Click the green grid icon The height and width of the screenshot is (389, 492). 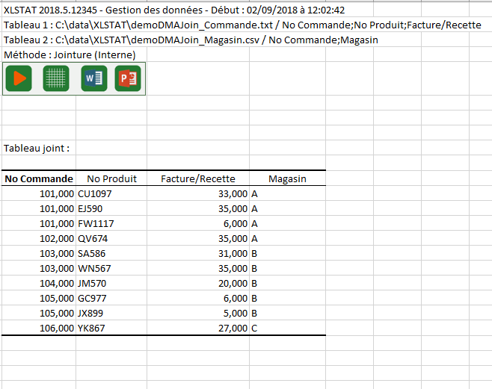[x=55, y=78]
